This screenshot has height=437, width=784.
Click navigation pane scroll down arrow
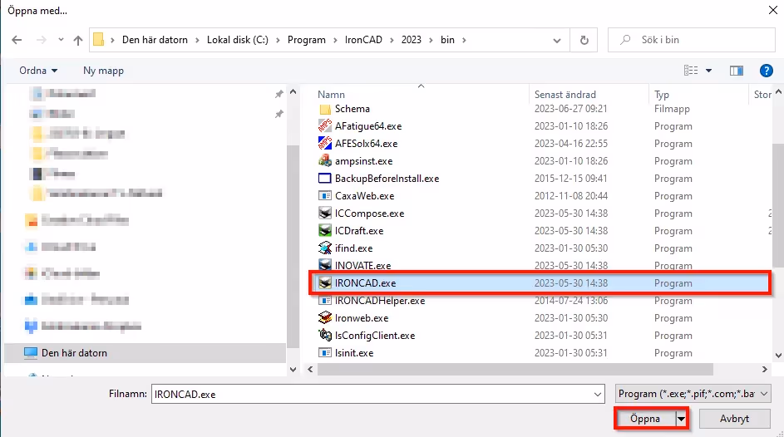coord(293,370)
